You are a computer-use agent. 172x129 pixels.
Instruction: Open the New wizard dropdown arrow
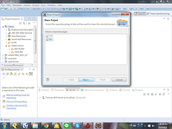6,9
